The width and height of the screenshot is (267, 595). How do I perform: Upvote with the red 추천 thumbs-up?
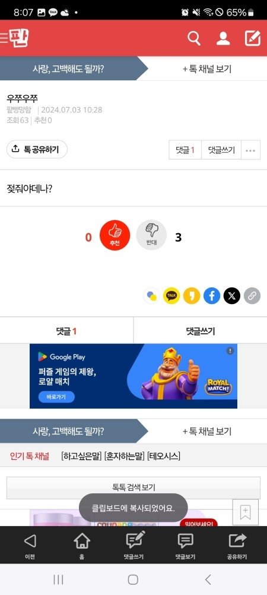coord(115,235)
